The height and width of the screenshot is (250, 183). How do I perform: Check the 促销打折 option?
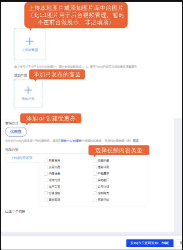coord(46,180)
